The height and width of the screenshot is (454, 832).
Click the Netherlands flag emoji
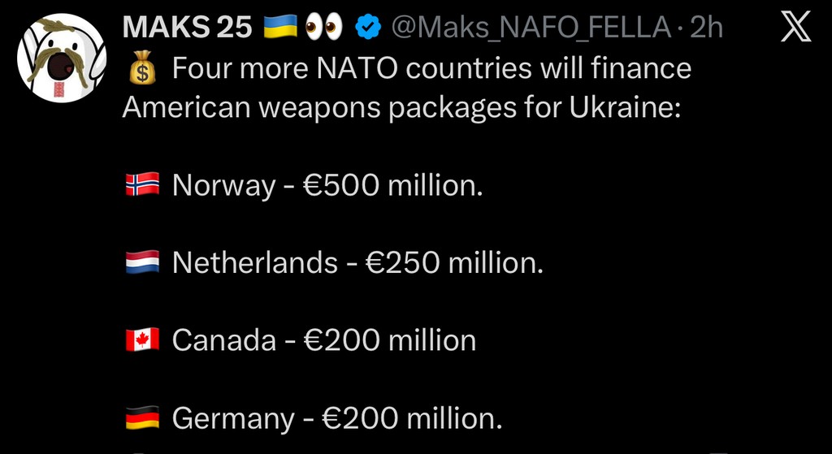click(141, 262)
